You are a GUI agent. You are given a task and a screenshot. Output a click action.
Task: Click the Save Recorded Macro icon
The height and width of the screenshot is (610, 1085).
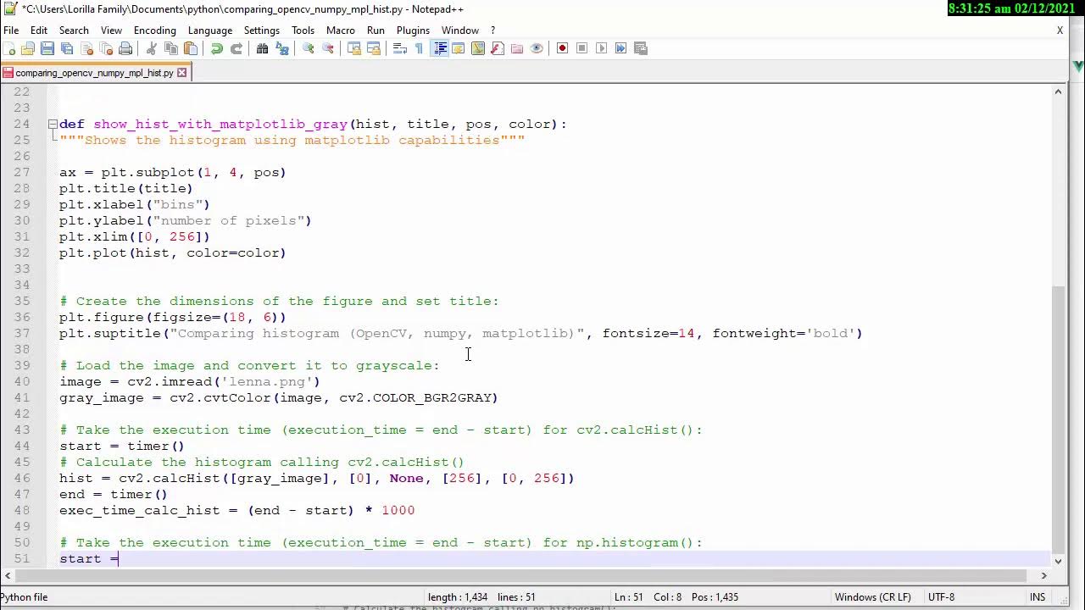coord(640,48)
